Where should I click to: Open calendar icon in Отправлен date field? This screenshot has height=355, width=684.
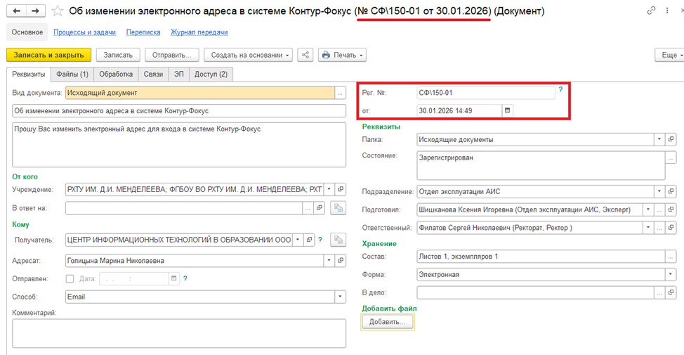coord(173,278)
